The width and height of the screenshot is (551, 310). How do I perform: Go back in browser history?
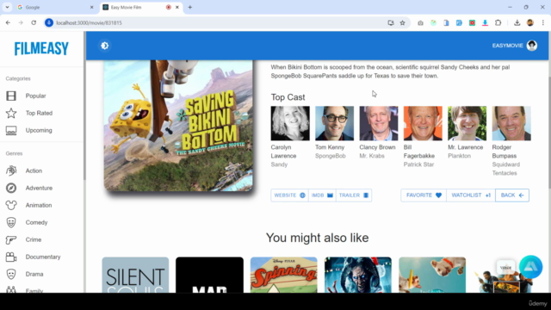click(8, 23)
